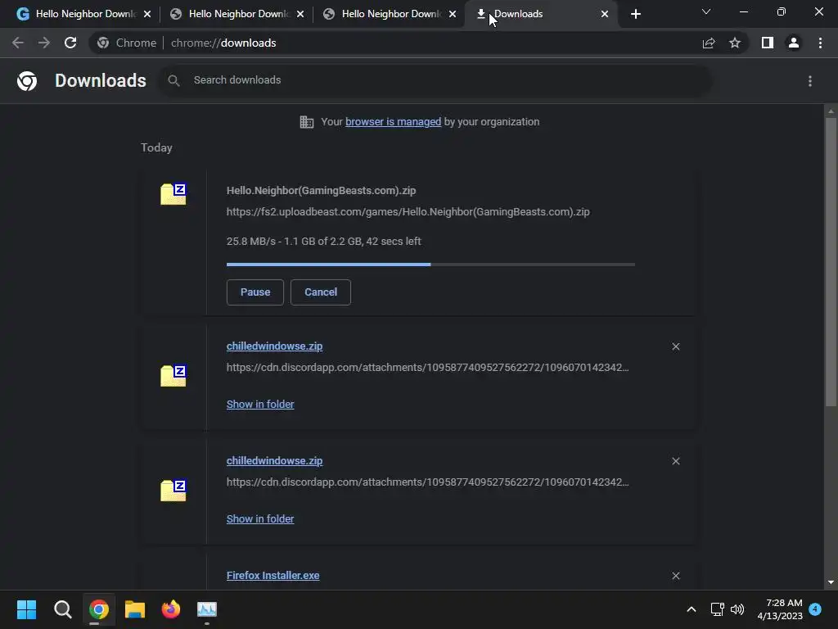
Task: Click the page vertical scrollbar thumb
Action: click(x=831, y=262)
